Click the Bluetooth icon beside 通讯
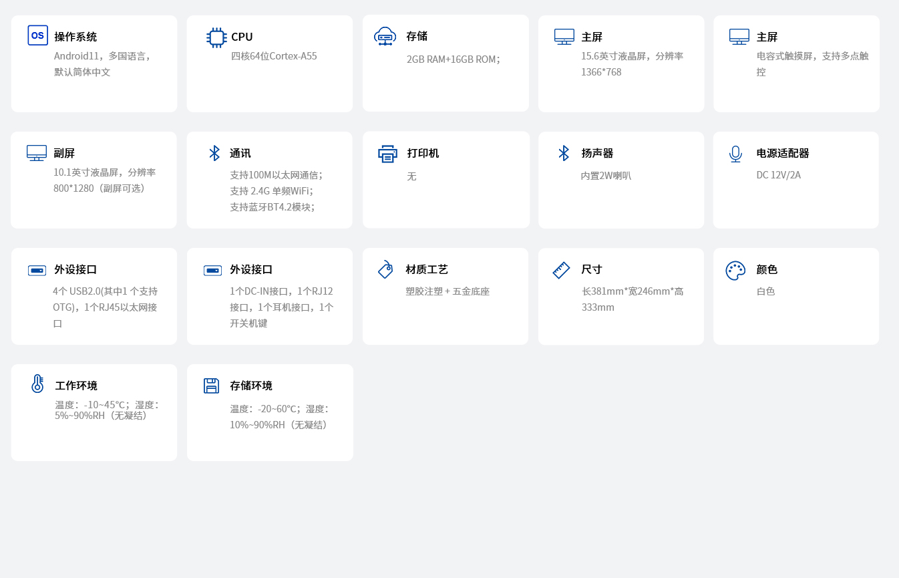This screenshot has height=578, width=899. (214, 153)
